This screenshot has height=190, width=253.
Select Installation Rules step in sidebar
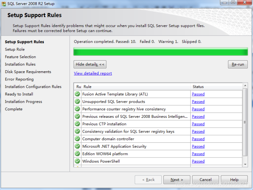tap(20, 64)
